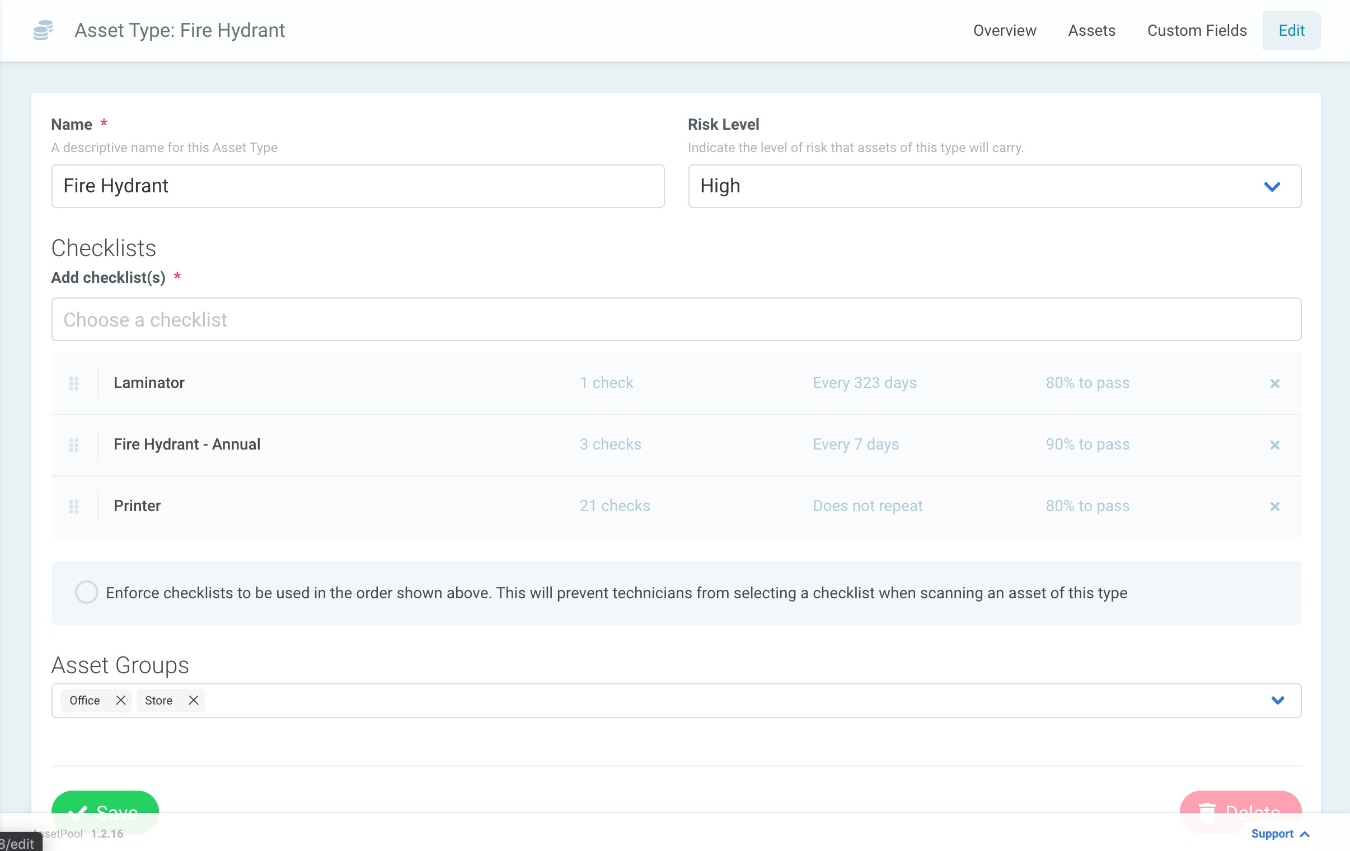Remove the Laminator checklist with its X
The height and width of the screenshot is (851, 1350).
[x=1274, y=383]
